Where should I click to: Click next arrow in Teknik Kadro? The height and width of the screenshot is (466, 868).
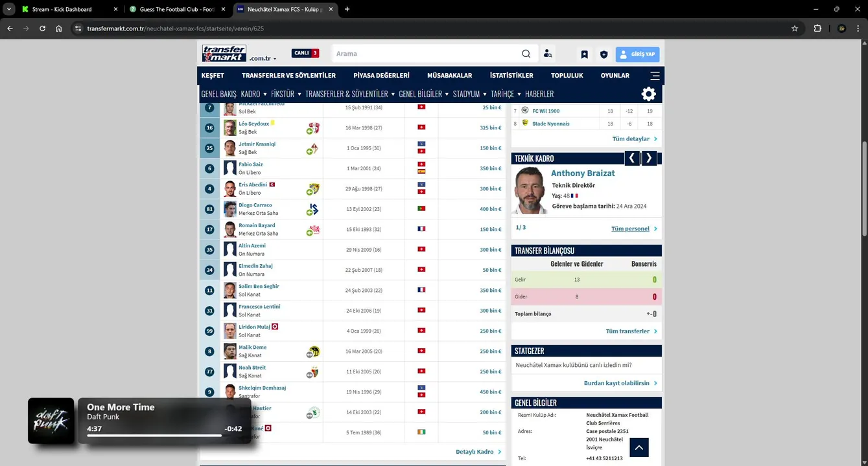point(649,158)
